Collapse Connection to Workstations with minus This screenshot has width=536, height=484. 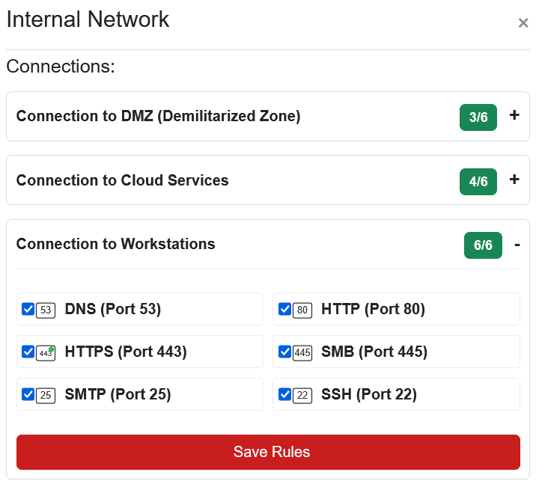517,245
